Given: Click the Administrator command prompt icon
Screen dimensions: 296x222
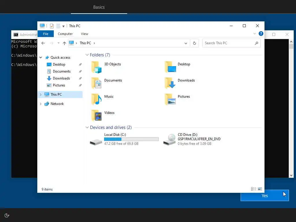Looking at the screenshot, I should click(16, 35).
